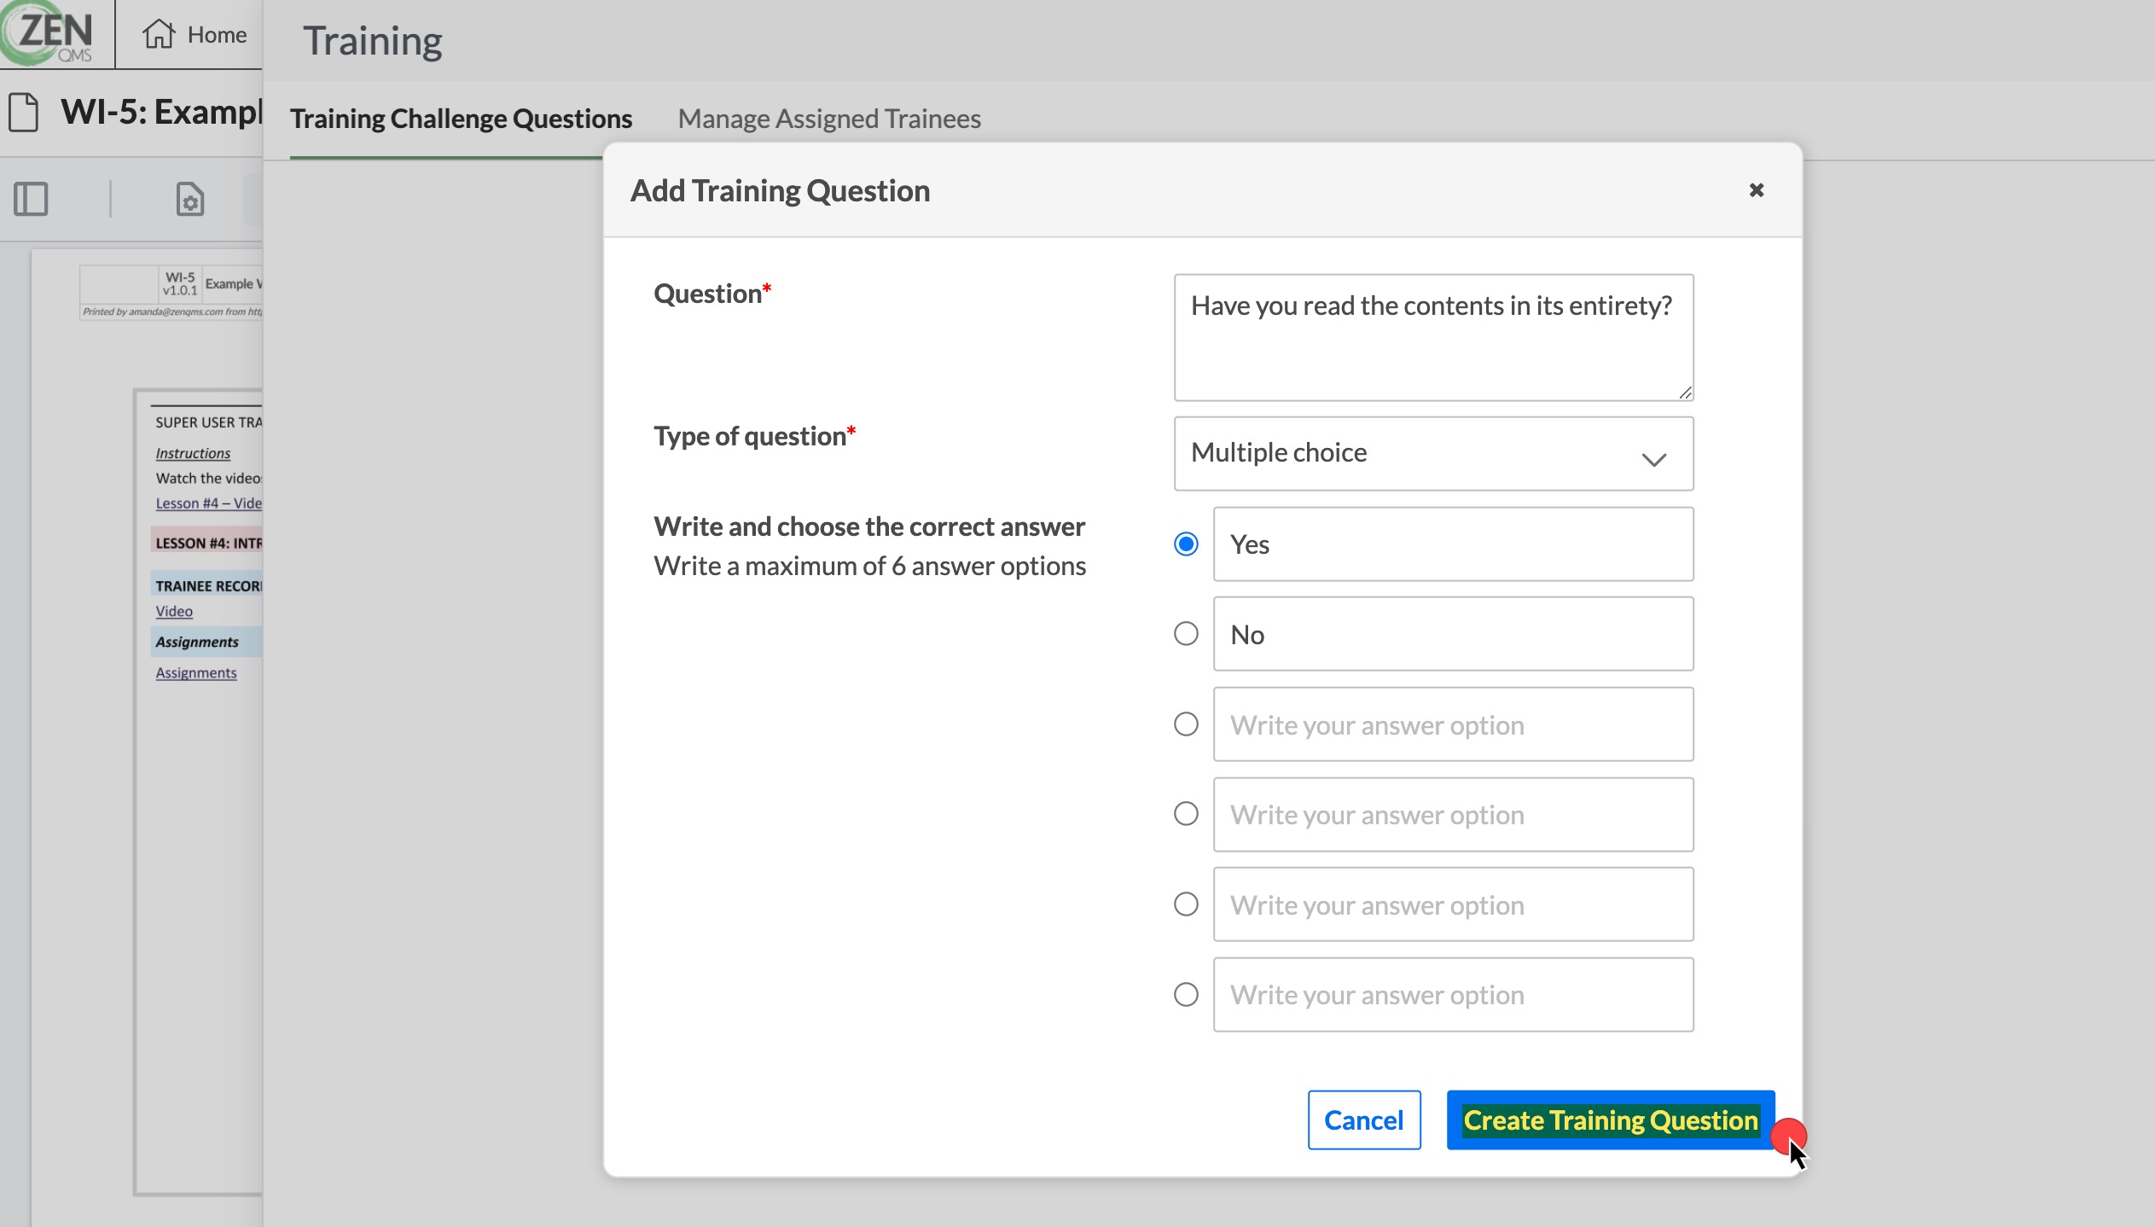The height and width of the screenshot is (1227, 2155).
Task: Open the Assignments link in the document
Action: pyautogui.click(x=196, y=673)
